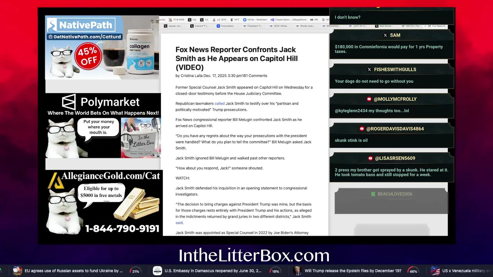Image resolution: width=493 pixels, height=277 pixels.
Task: Click the gold bars image
Action: tap(137, 204)
